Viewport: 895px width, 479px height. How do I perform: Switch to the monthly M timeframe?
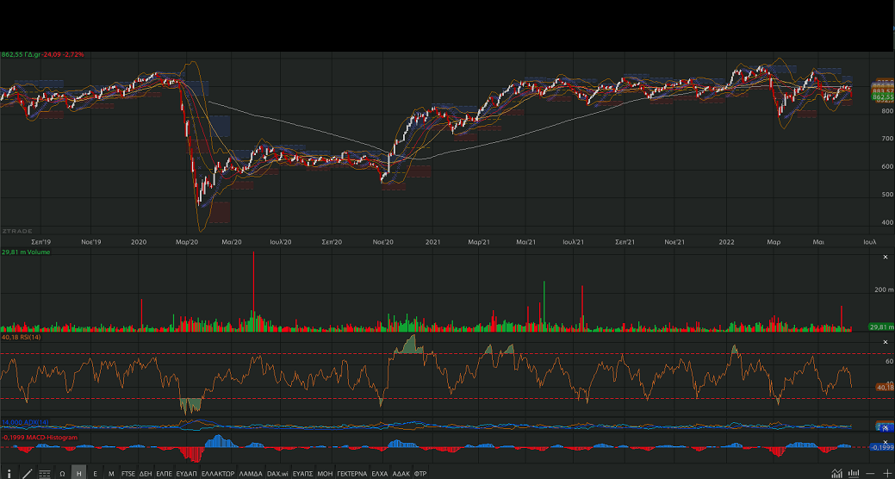[111, 473]
